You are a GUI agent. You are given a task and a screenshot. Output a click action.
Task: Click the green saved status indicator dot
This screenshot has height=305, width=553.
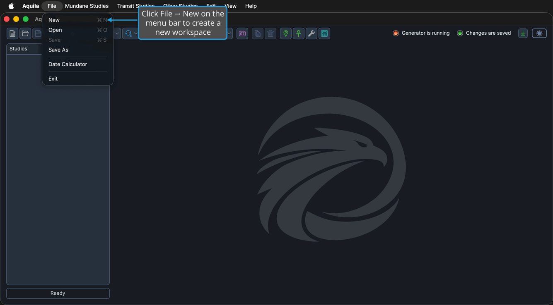tap(460, 33)
